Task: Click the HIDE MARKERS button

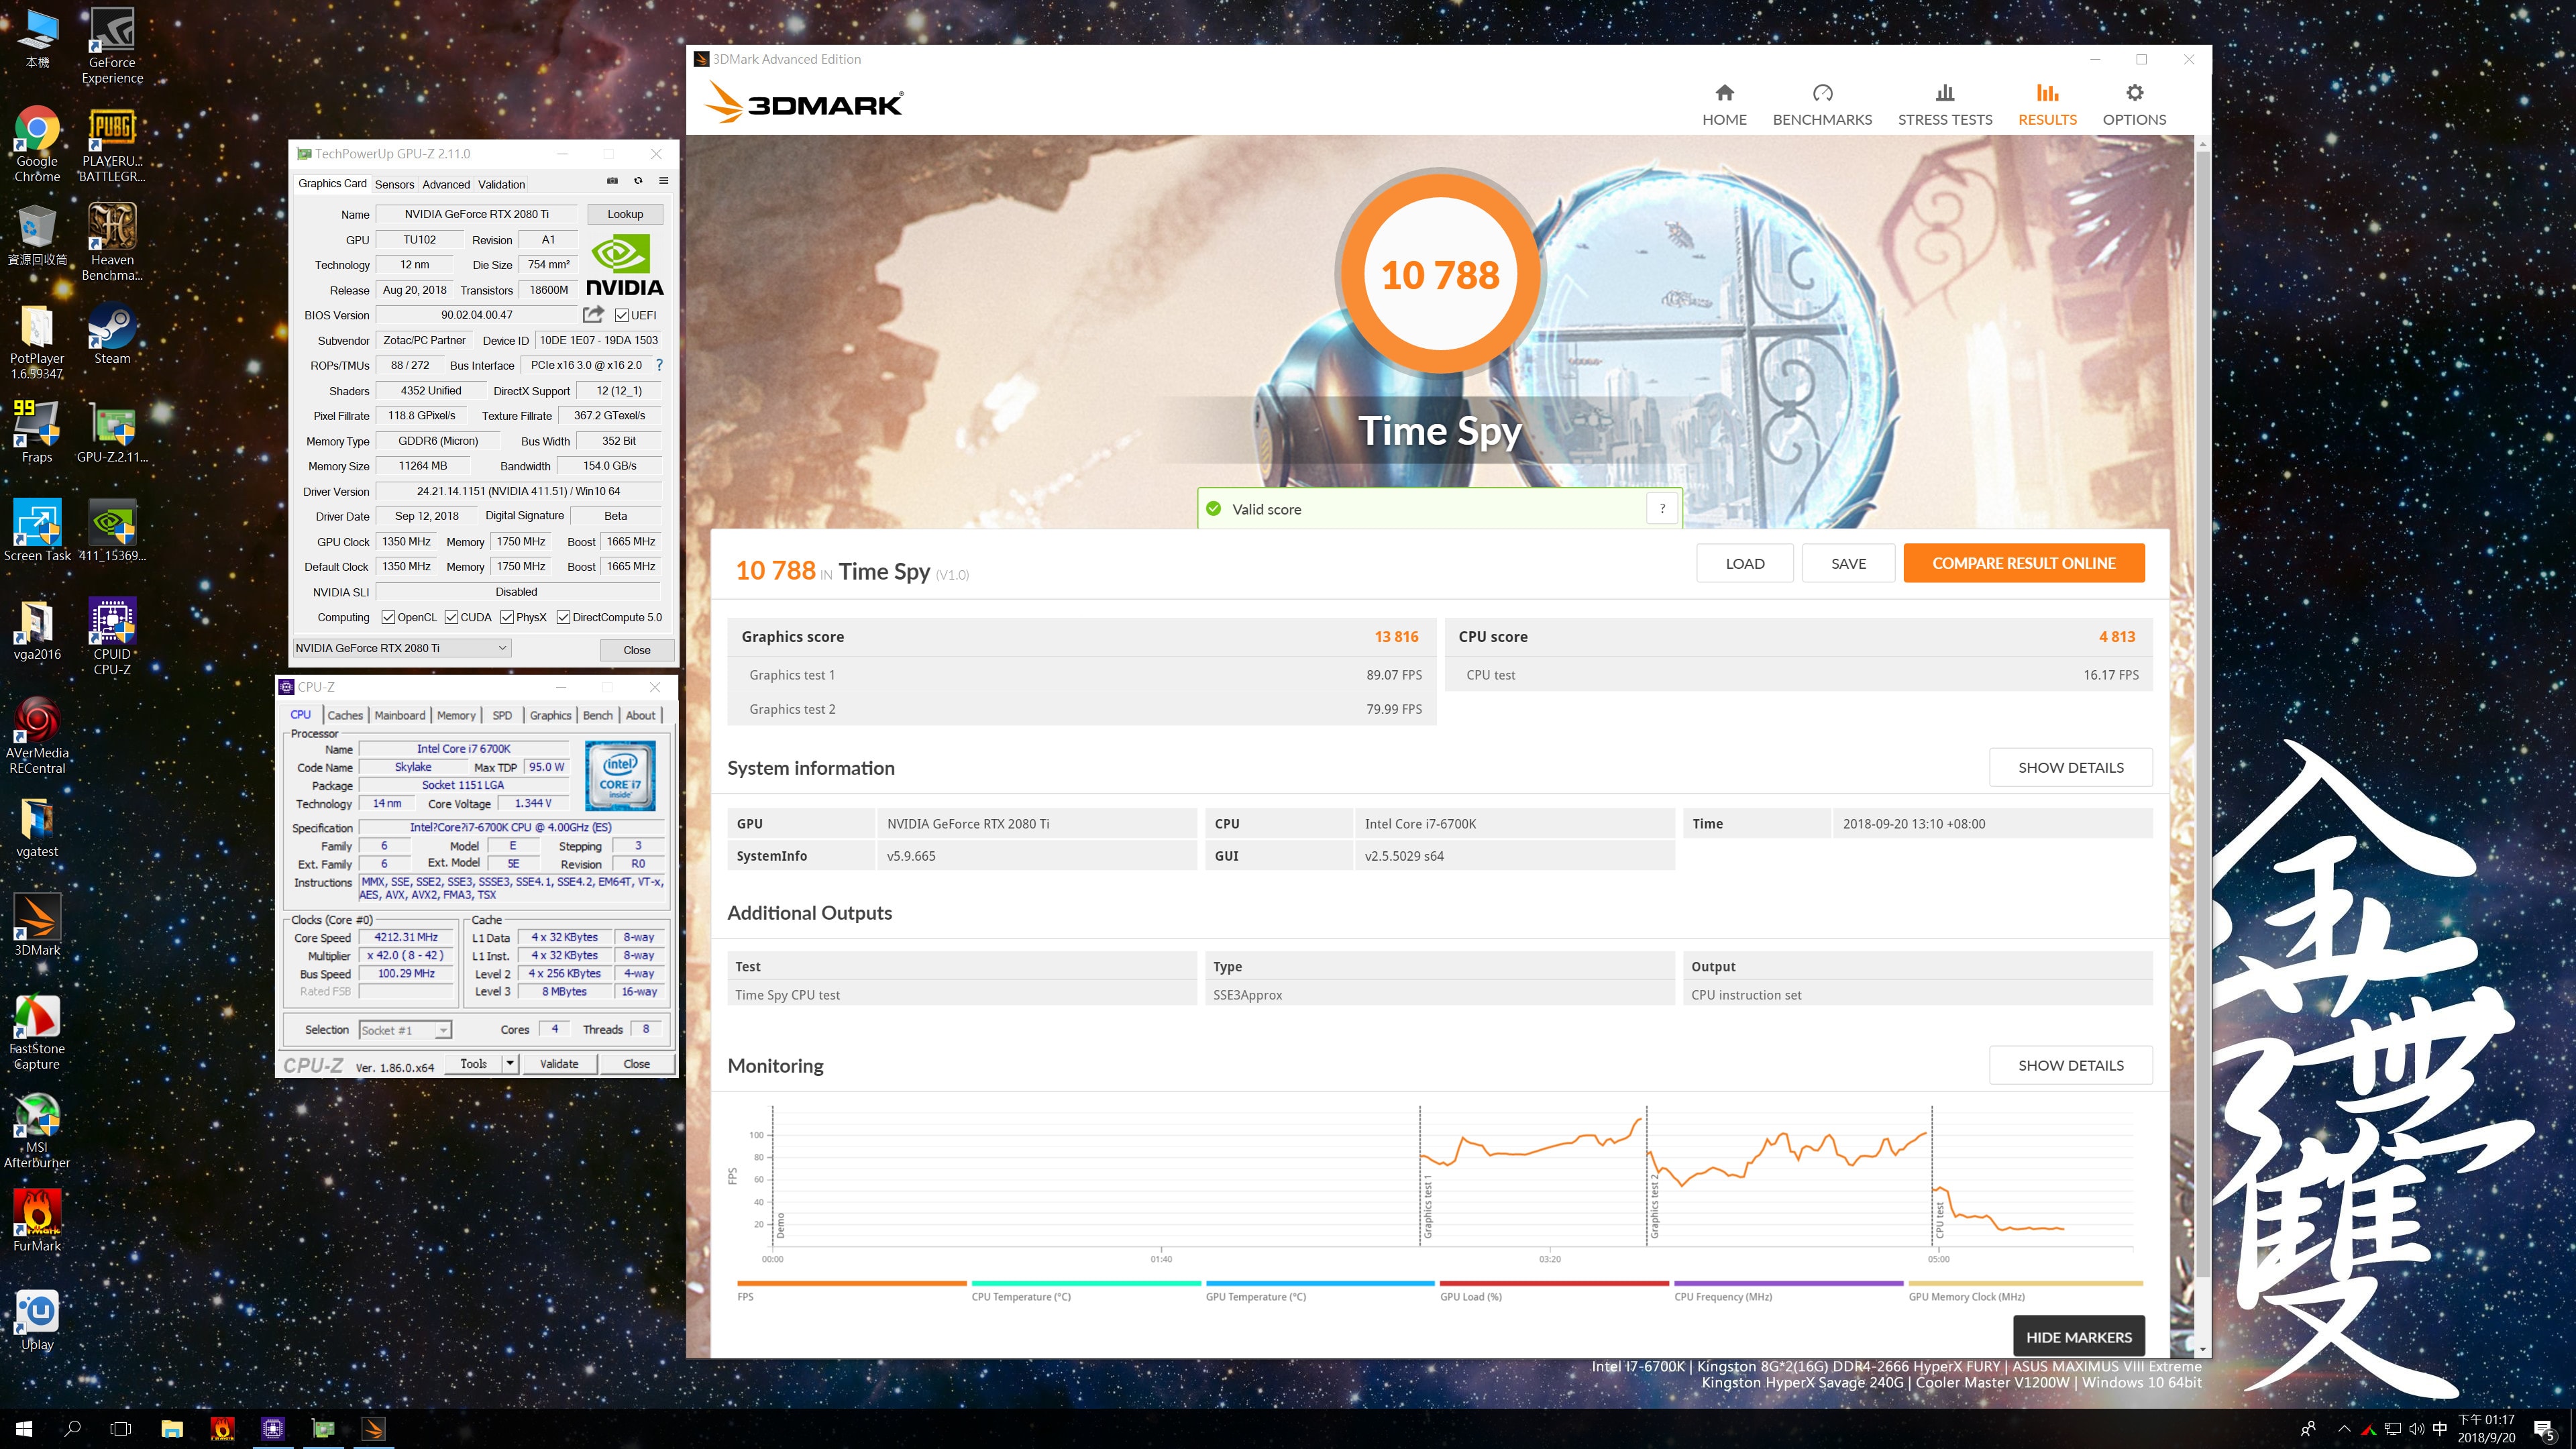Action: (x=2078, y=1337)
